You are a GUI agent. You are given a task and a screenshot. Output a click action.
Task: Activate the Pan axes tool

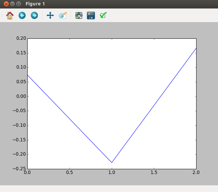click(50, 15)
